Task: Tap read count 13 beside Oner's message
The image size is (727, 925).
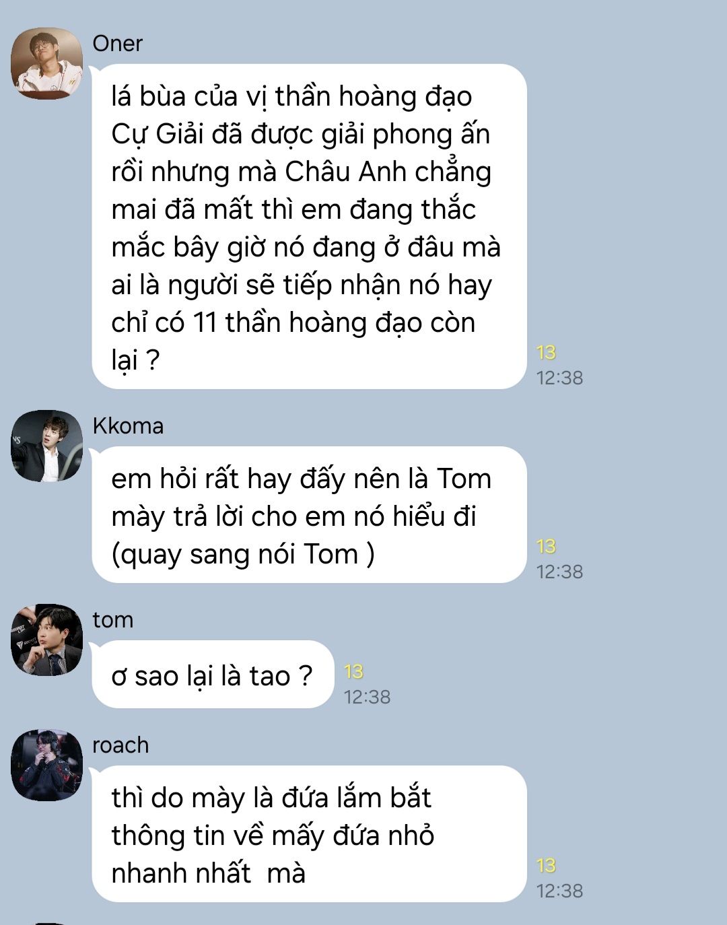Action: pos(546,352)
